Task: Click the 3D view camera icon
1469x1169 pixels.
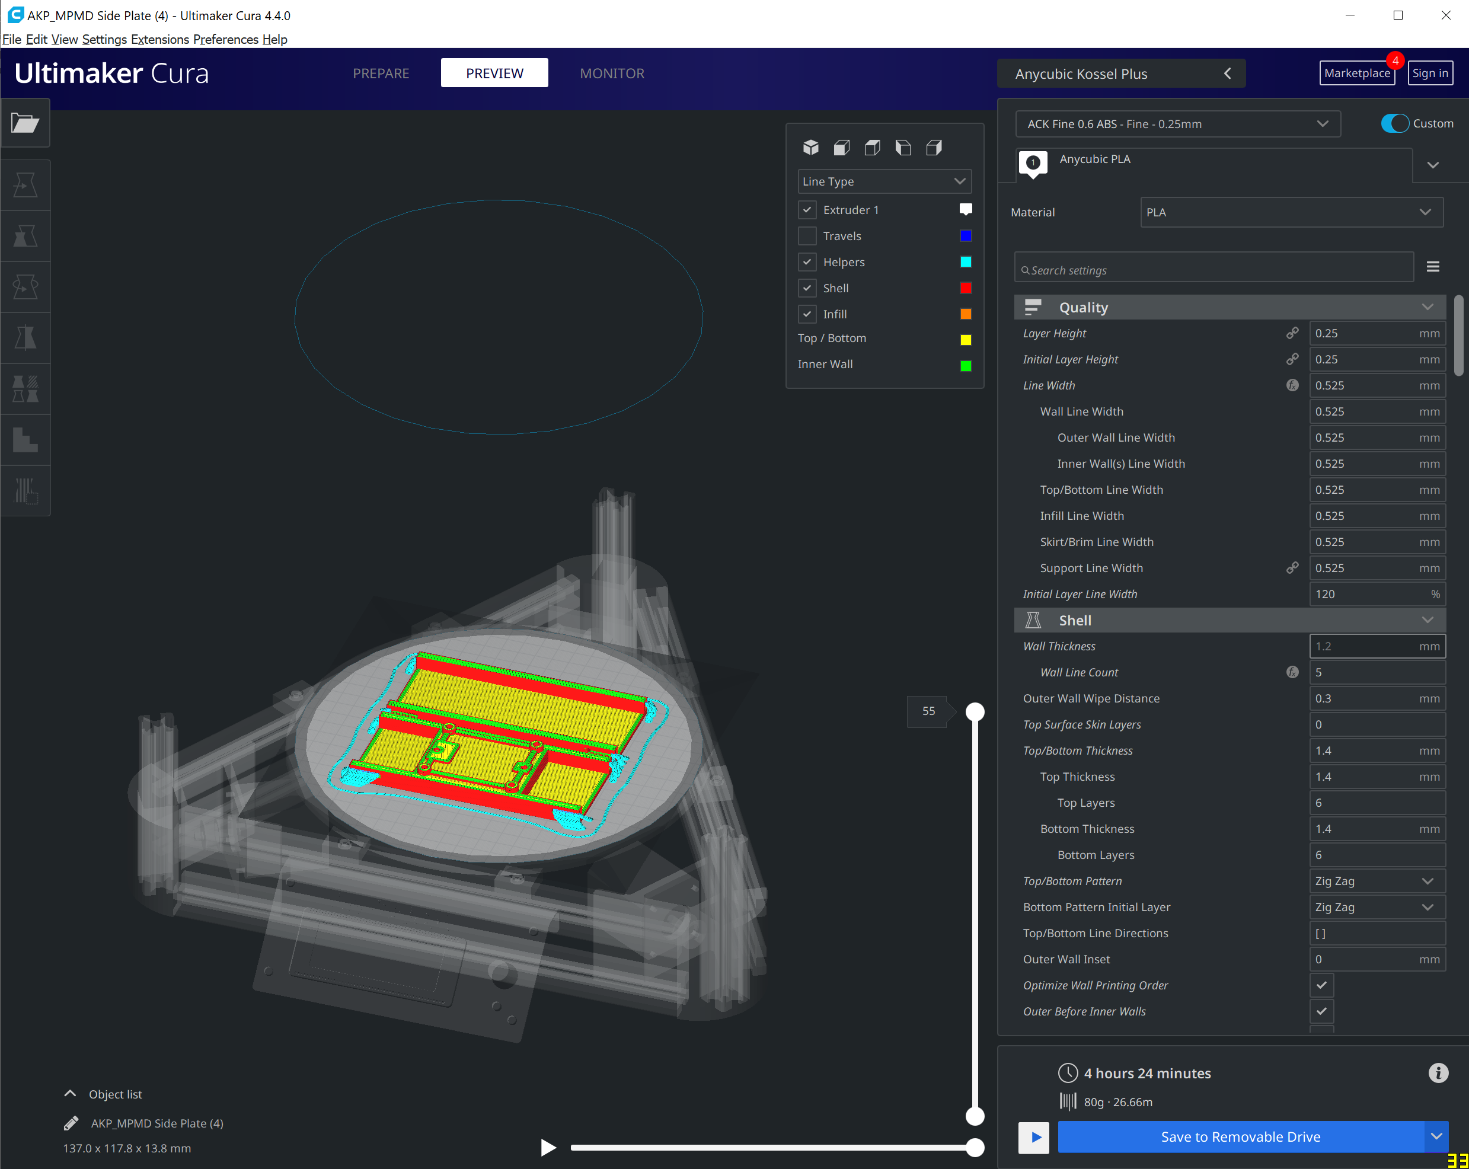Action: [811, 147]
